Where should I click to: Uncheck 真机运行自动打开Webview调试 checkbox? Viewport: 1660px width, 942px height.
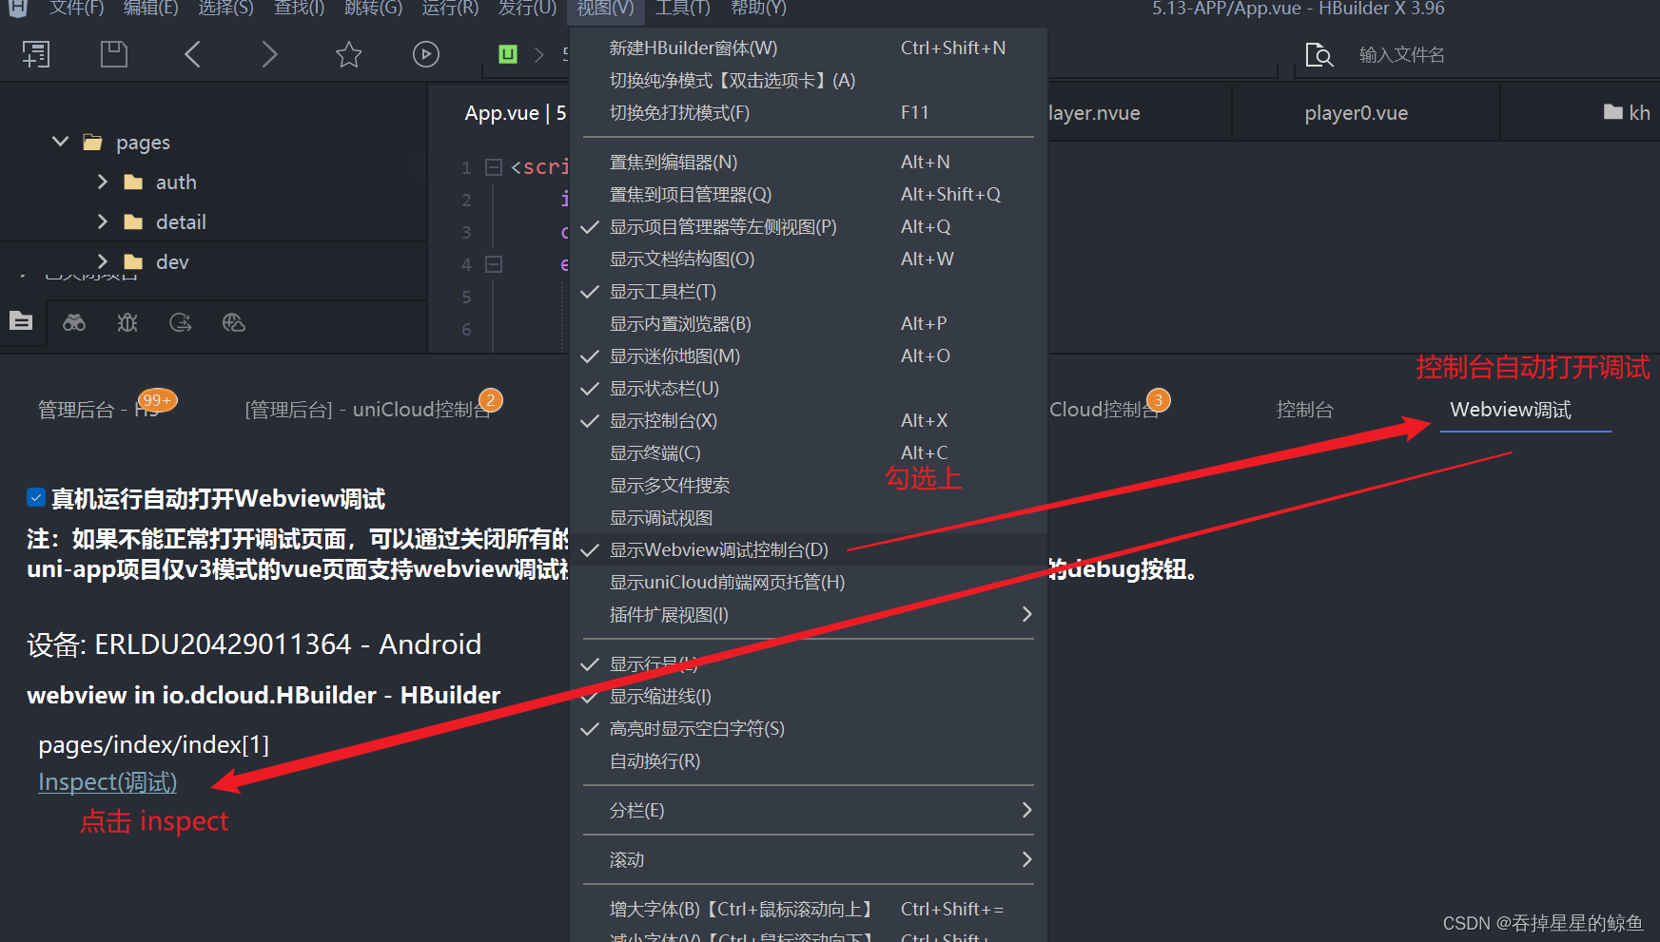pos(35,497)
